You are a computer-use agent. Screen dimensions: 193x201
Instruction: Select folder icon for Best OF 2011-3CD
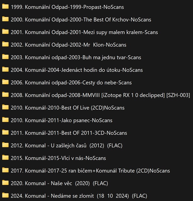5,132
